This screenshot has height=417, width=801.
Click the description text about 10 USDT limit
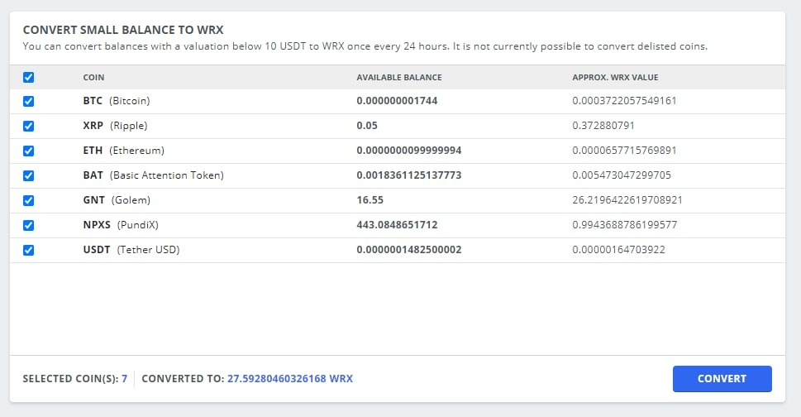[365, 46]
